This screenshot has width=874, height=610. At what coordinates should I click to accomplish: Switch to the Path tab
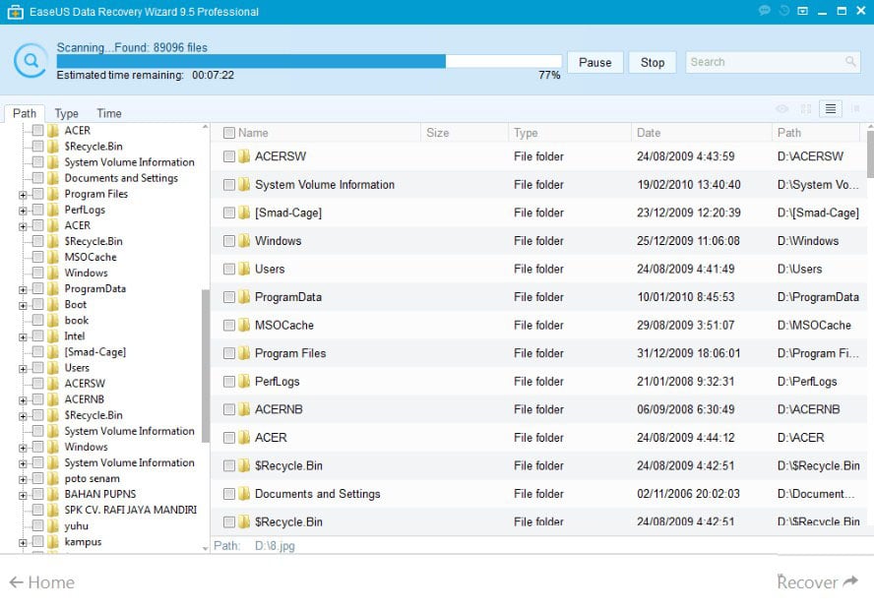[25, 113]
